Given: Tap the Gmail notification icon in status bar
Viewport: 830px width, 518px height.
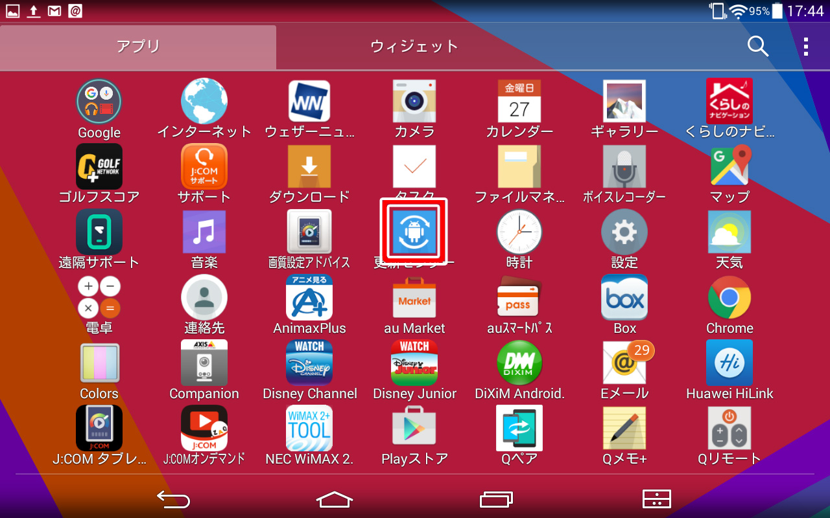Looking at the screenshot, I should pos(54,10).
